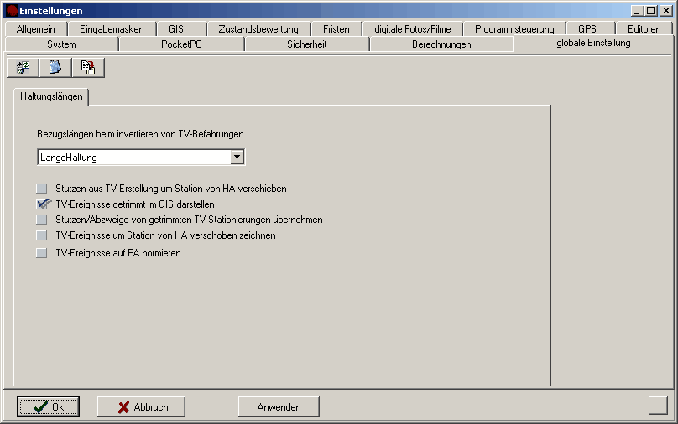Select the Sicherheit tab
This screenshot has height=424, width=678.
306,44
